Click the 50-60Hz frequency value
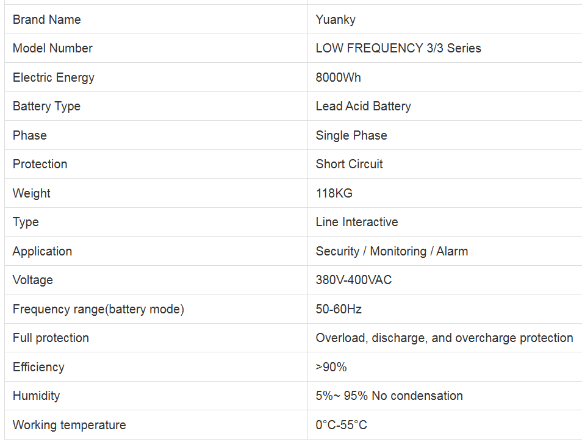 (x=339, y=309)
